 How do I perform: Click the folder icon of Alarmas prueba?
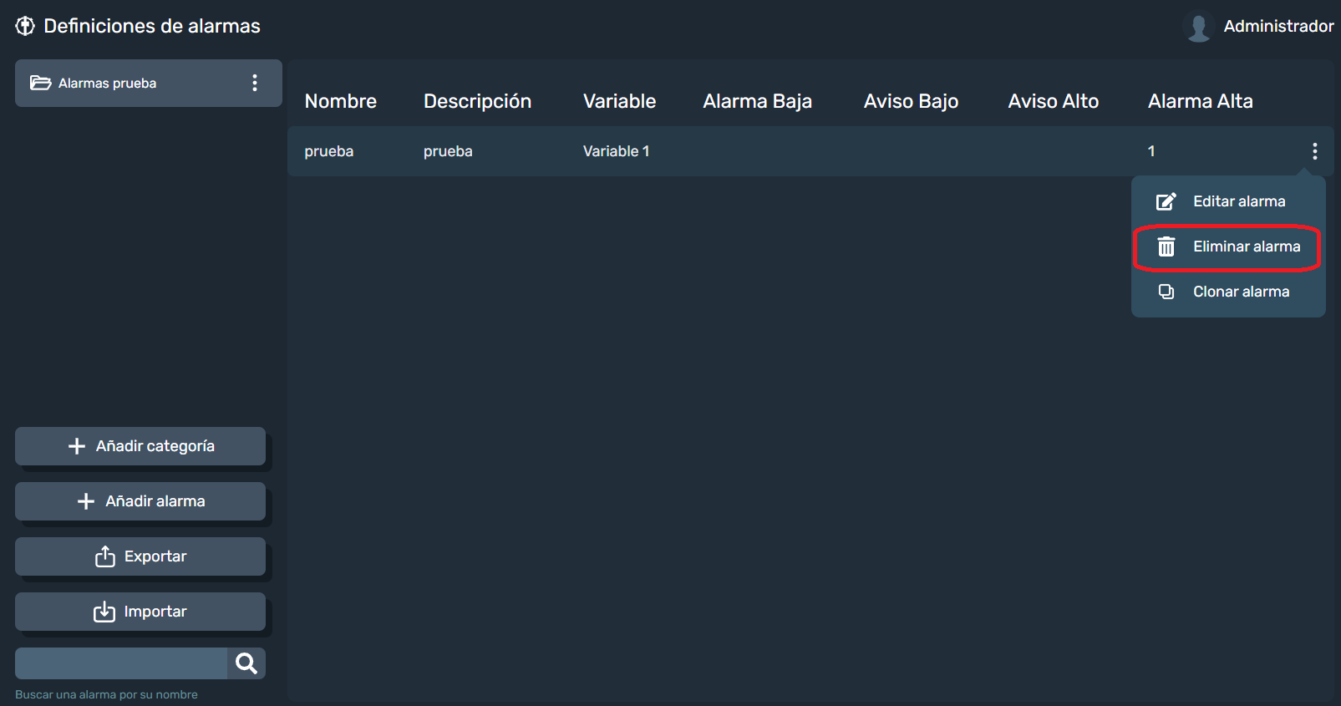click(x=40, y=83)
